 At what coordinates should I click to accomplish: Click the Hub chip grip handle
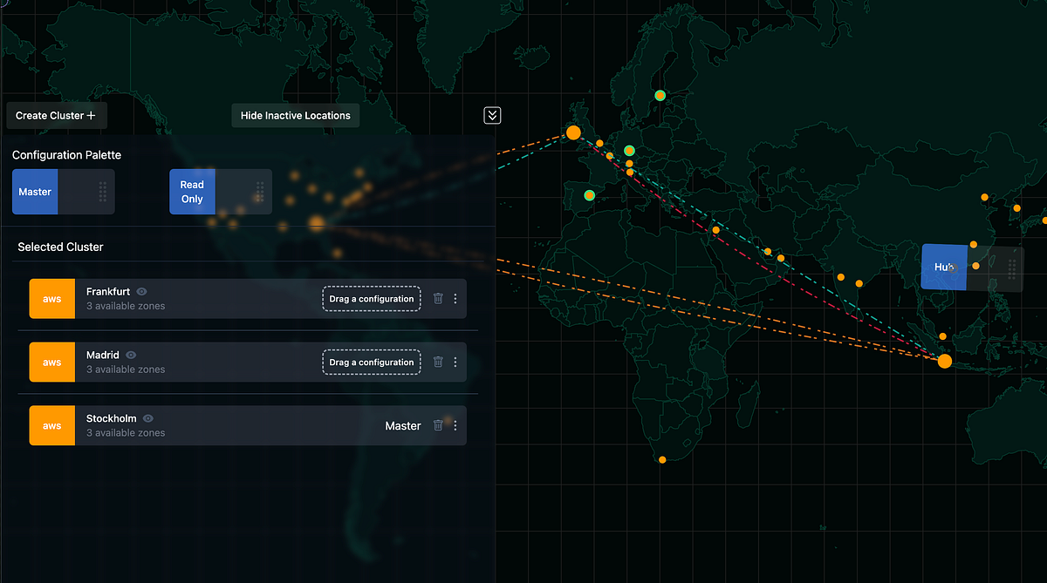[1012, 268]
